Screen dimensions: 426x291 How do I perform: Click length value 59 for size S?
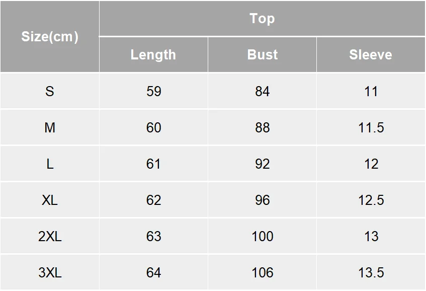(153, 91)
